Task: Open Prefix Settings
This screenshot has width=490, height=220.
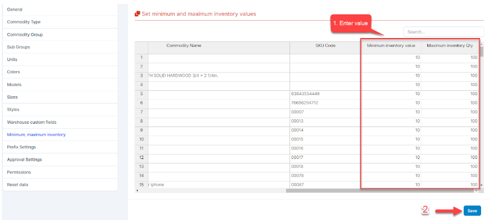Action: pyautogui.click(x=60, y=147)
